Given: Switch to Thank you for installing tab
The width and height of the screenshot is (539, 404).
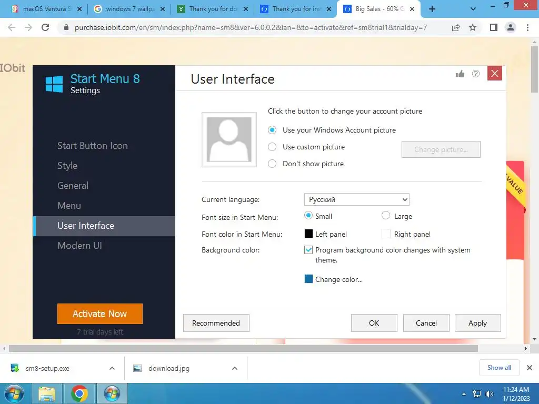Looking at the screenshot, I should (x=296, y=9).
